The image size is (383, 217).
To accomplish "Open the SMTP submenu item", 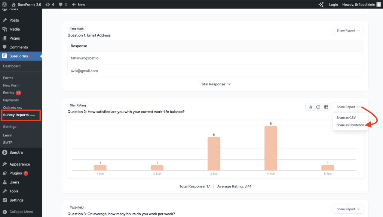I will (x=8, y=143).
